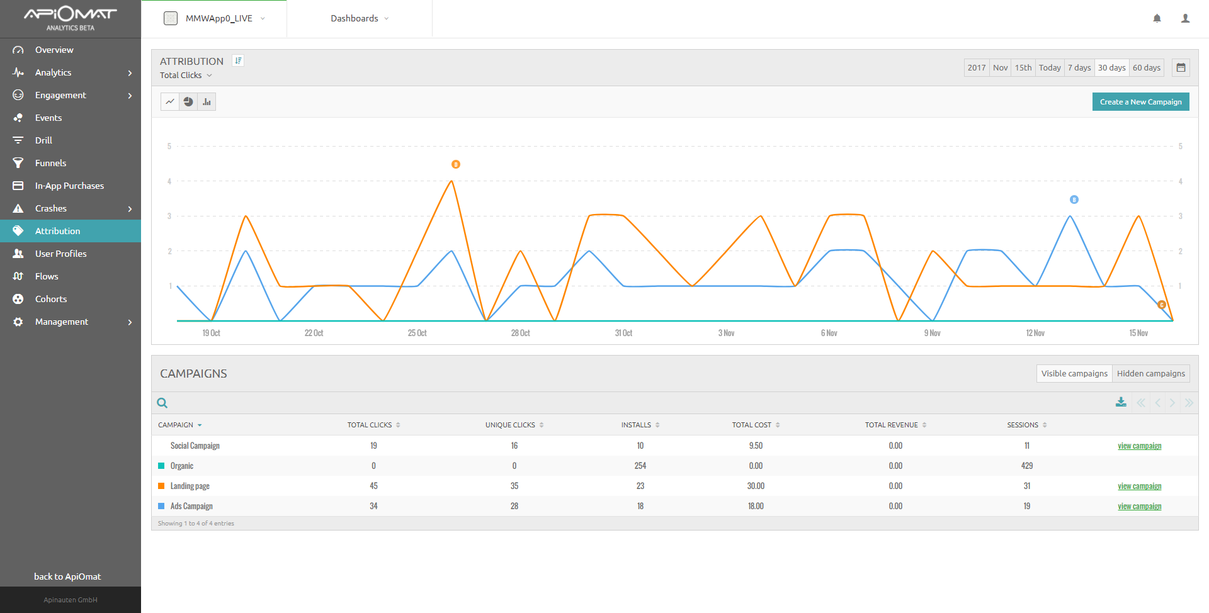Image resolution: width=1209 pixels, height=613 pixels.
Task: Download the campaigns table data
Action: point(1121,402)
